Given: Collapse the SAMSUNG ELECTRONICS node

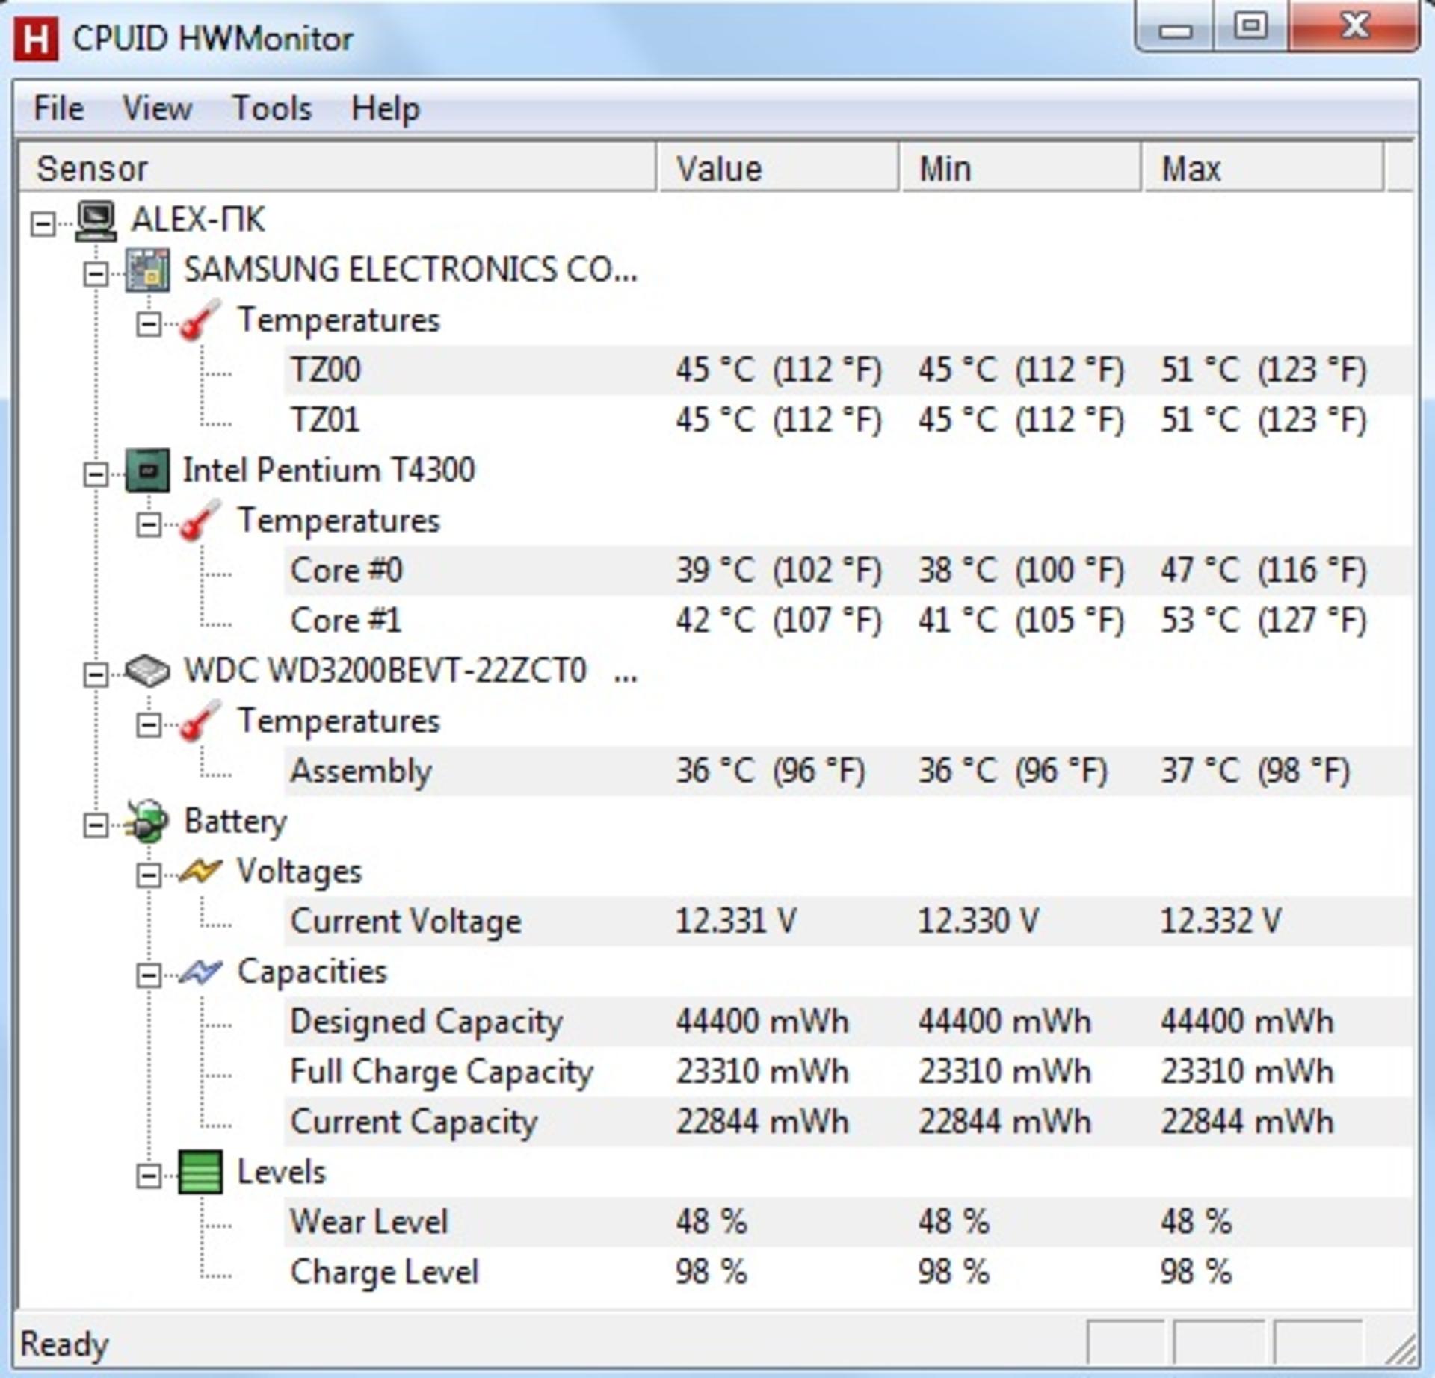Looking at the screenshot, I should point(96,273).
